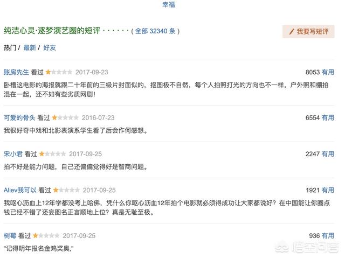Switch to the 最新 tab
The height and width of the screenshot is (259, 345).
30,47
